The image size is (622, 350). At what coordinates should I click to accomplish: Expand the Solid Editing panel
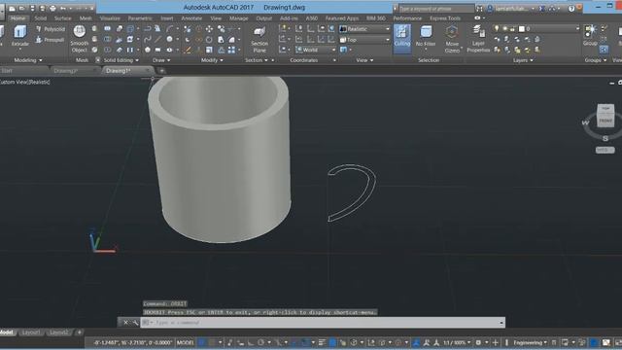coord(121,60)
